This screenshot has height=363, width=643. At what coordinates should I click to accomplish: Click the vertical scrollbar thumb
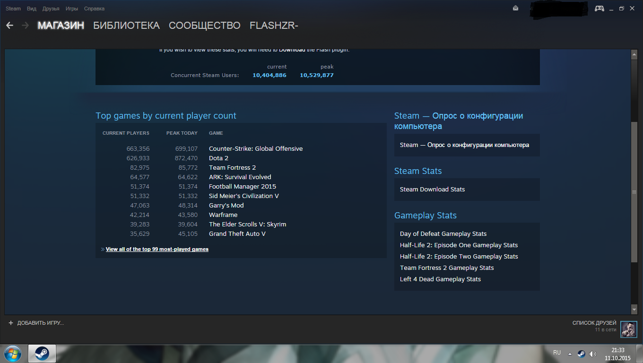[x=634, y=192]
